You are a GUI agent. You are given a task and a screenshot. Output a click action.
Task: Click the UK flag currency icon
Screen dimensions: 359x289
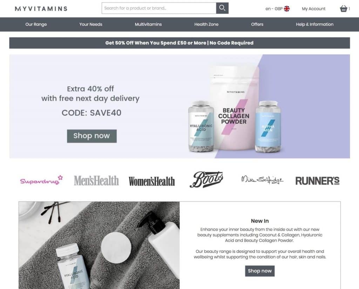(287, 9)
